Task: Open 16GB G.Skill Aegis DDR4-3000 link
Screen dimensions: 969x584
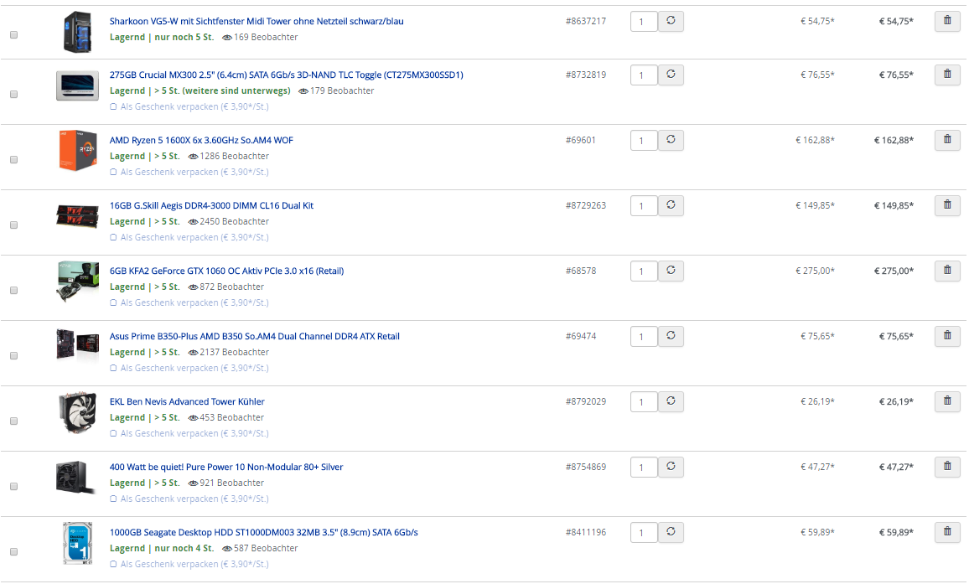Action: [211, 206]
